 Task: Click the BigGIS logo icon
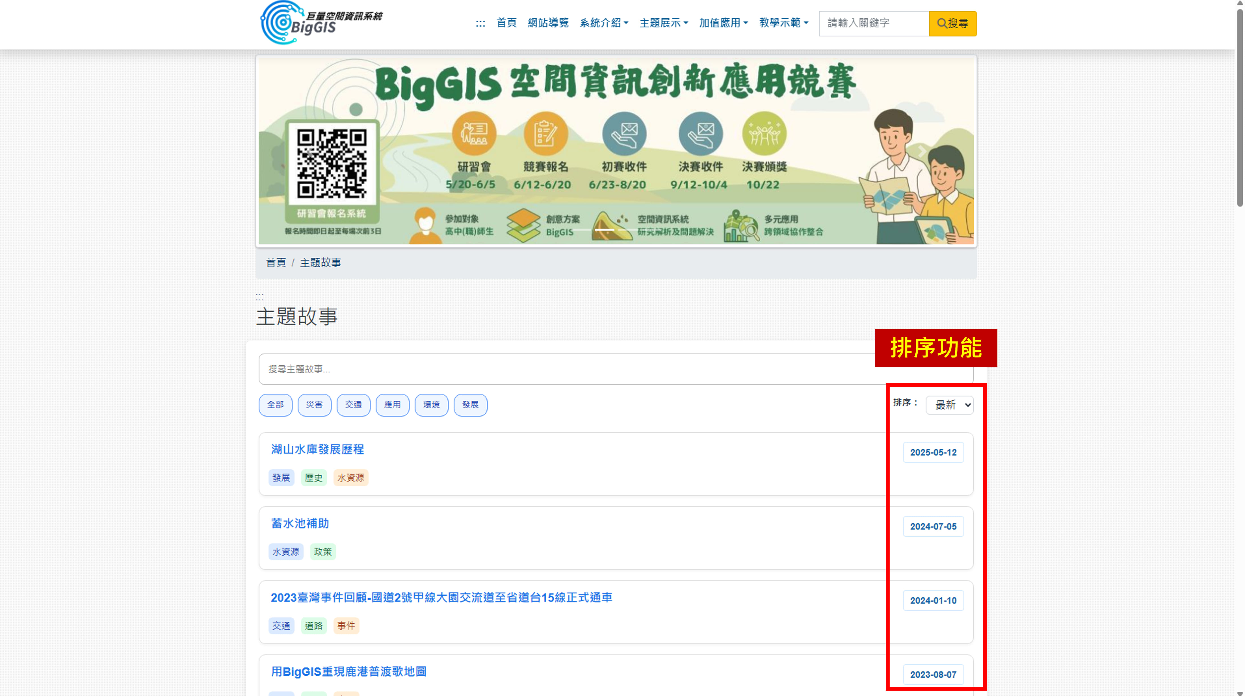click(282, 23)
